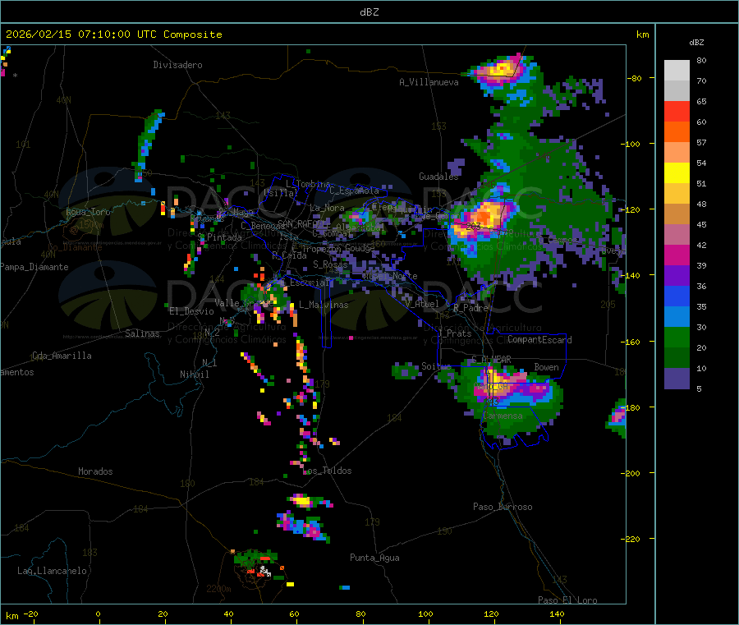
Task: Click the "J_Prats" map label
Action: click(455, 333)
